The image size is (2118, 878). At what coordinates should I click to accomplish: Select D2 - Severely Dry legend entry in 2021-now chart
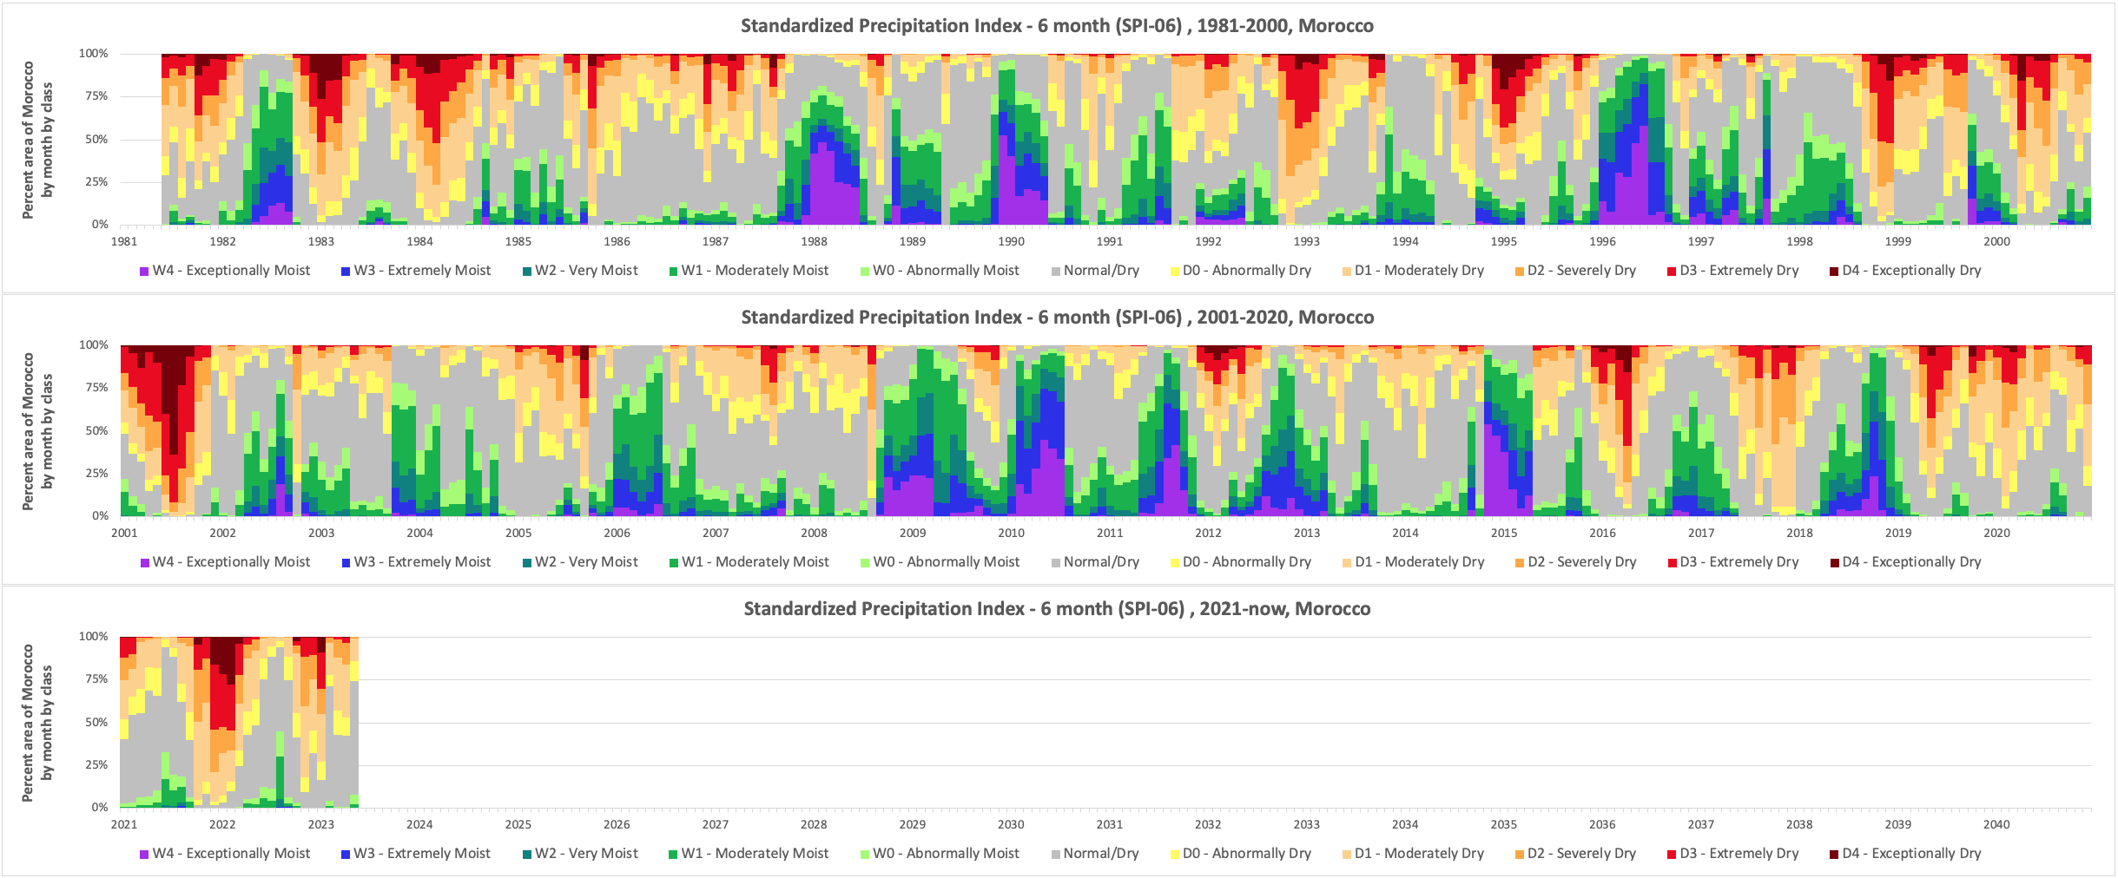pyautogui.click(x=1575, y=854)
